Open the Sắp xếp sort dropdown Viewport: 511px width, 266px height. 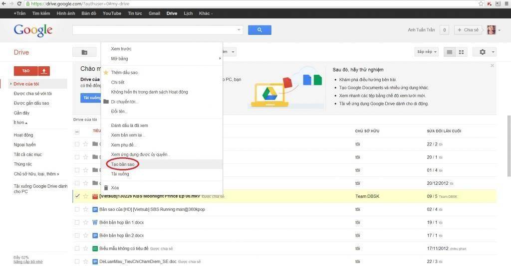click(427, 52)
